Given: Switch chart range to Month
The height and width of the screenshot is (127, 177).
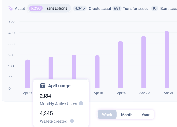Looking at the screenshot, I should pos(127,115).
